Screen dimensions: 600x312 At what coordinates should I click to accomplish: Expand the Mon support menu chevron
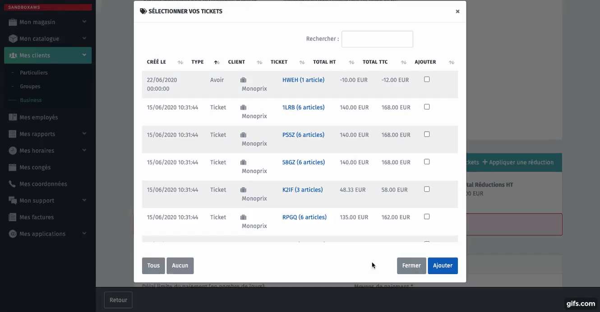(84, 200)
